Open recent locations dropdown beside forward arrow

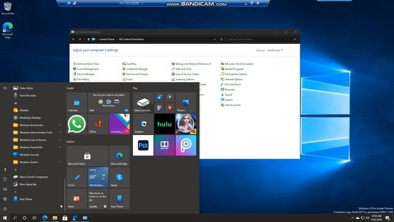[84, 39]
